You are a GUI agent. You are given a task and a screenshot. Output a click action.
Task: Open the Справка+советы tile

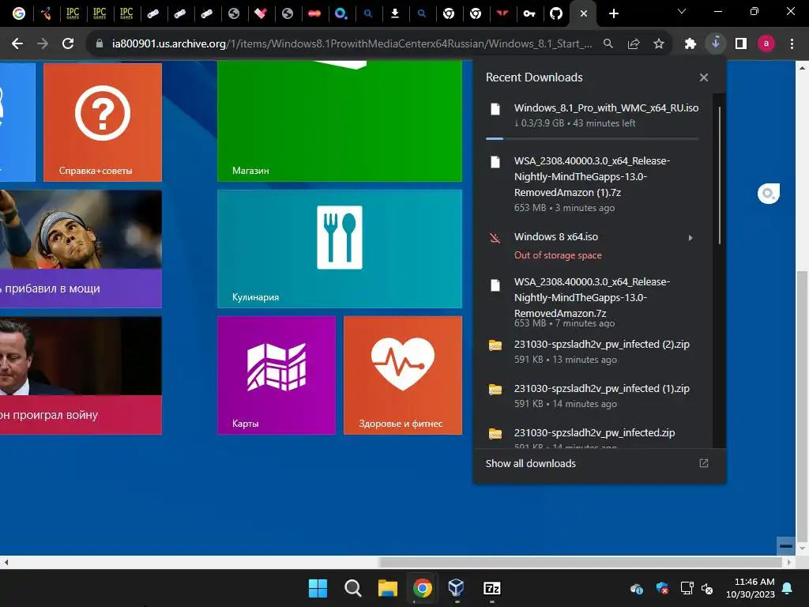pos(103,122)
